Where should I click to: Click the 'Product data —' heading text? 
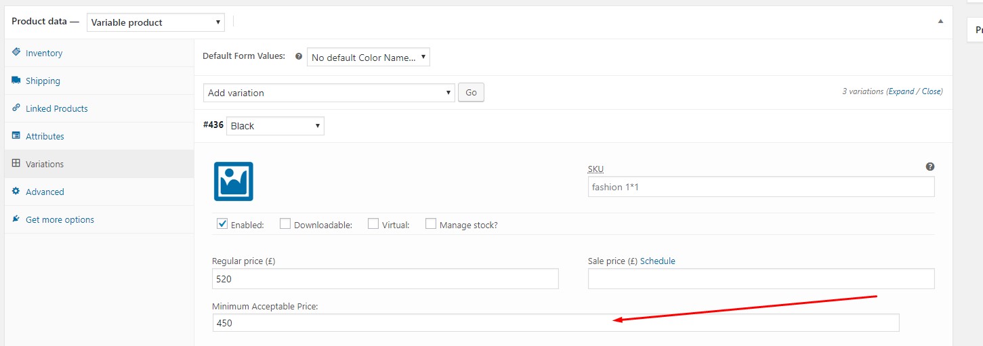45,21
